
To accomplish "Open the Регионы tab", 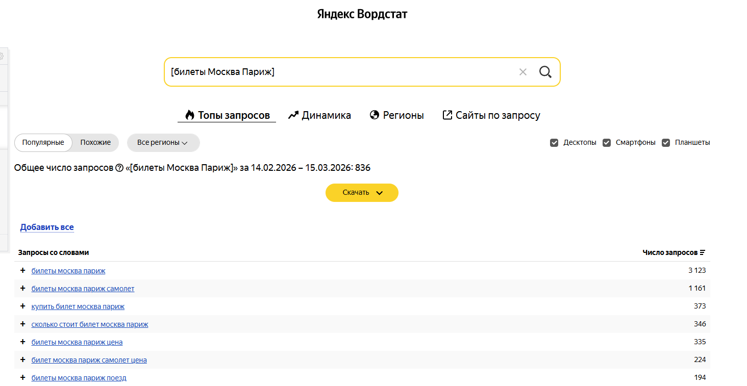I will coord(396,115).
